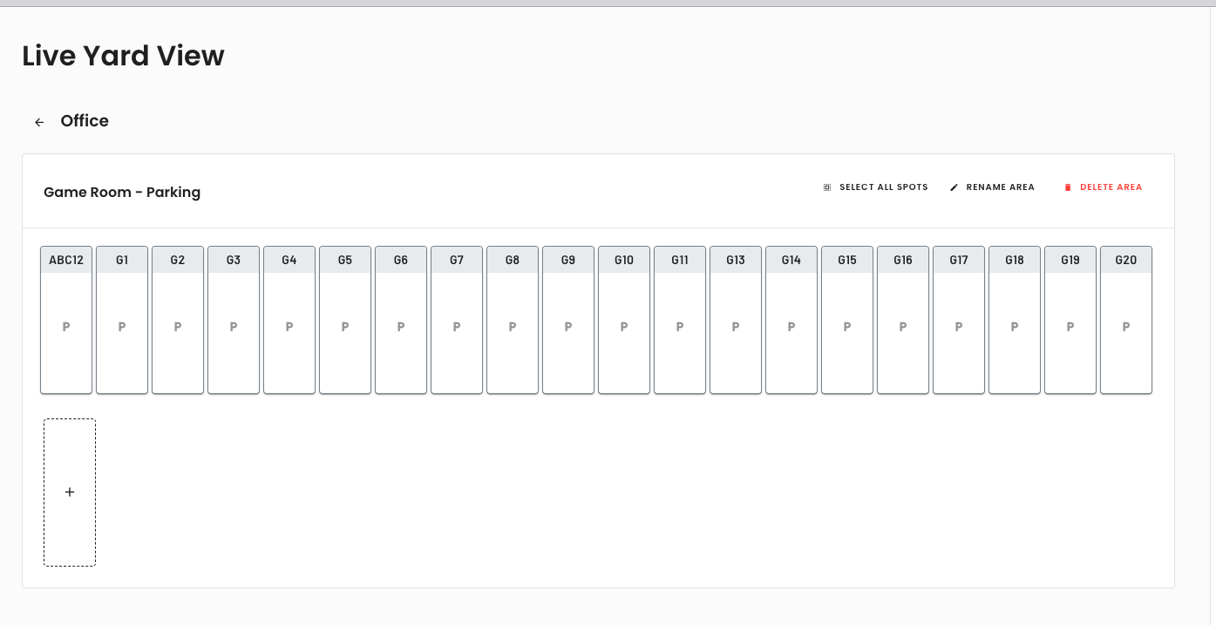Select parking spot G16
This screenshot has width=1216, height=625.
(x=903, y=320)
